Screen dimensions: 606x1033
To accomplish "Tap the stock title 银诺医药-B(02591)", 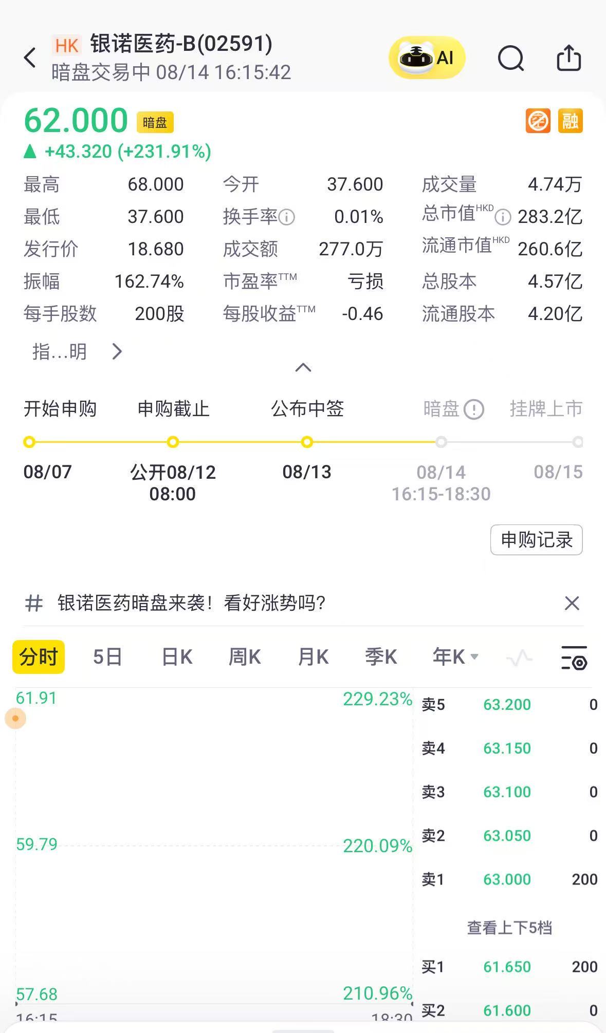I will tap(181, 44).
